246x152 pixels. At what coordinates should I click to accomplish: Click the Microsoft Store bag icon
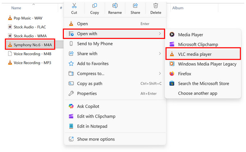(x=172, y=83)
